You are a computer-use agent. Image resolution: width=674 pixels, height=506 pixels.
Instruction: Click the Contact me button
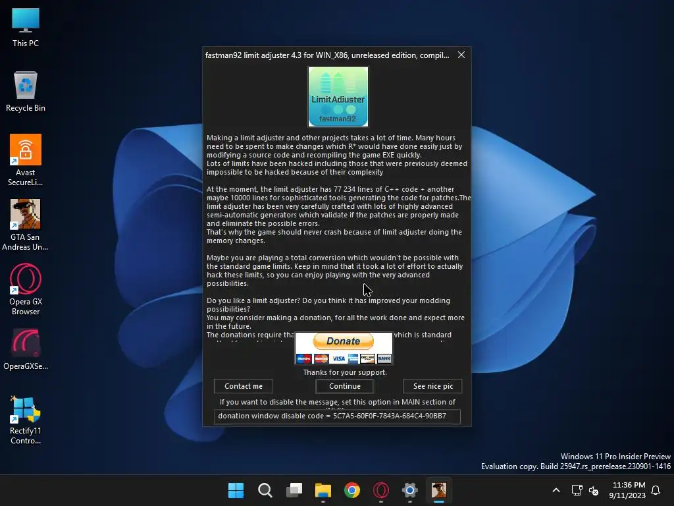tap(244, 386)
